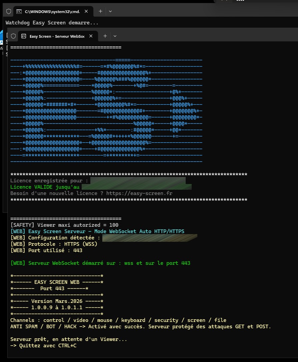Click the console icon on the cmd.exe tab
The width and height of the screenshot is (298, 362).
click(19, 11)
